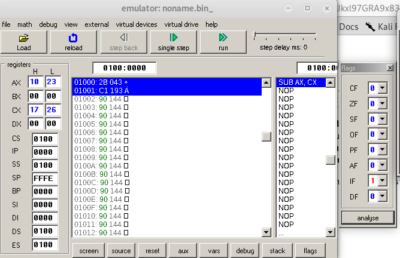Open the virtual devices menu
The width and height of the screenshot is (400, 258).
(x=137, y=24)
